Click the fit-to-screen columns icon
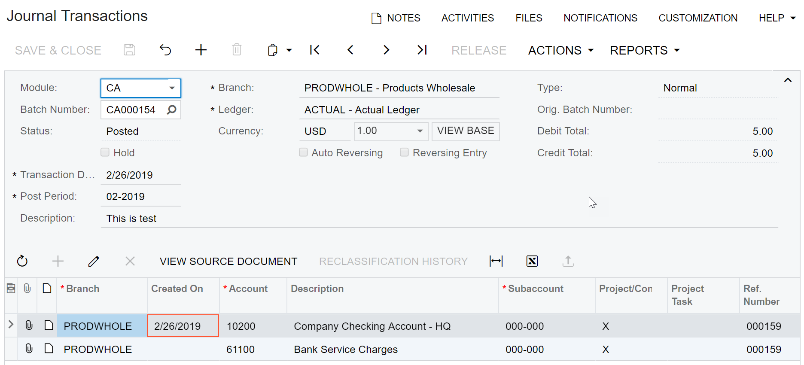The image size is (804, 365). 496,261
